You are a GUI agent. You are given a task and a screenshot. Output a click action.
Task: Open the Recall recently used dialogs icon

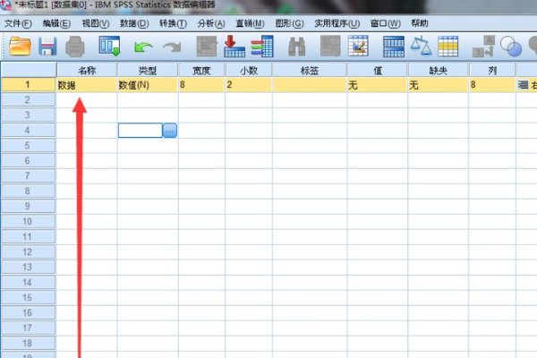click(x=109, y=46)
